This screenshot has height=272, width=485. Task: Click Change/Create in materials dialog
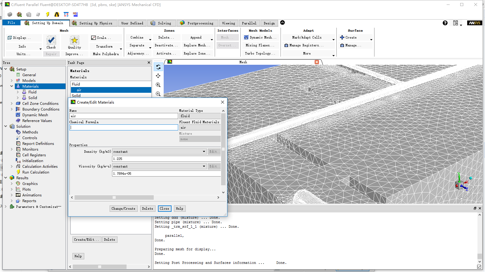(x=124, y=208)
